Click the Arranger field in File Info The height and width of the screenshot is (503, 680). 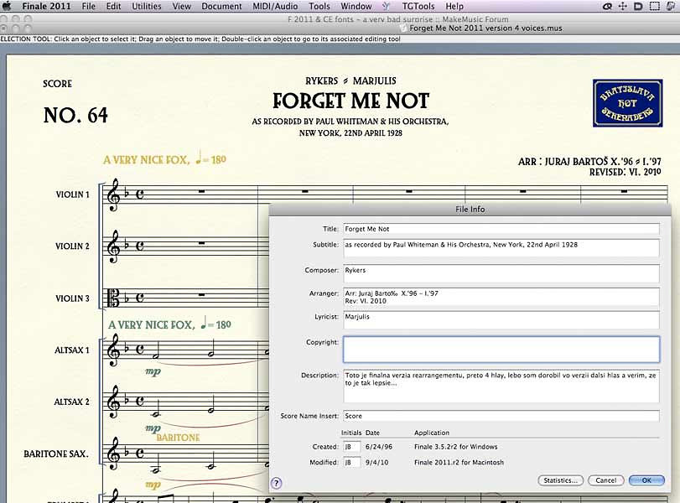pos(501,297)
